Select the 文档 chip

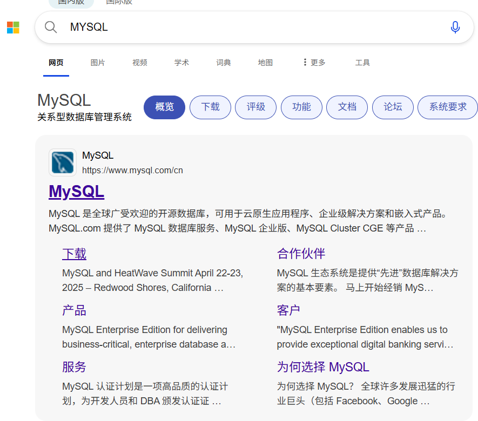(347, 107)
